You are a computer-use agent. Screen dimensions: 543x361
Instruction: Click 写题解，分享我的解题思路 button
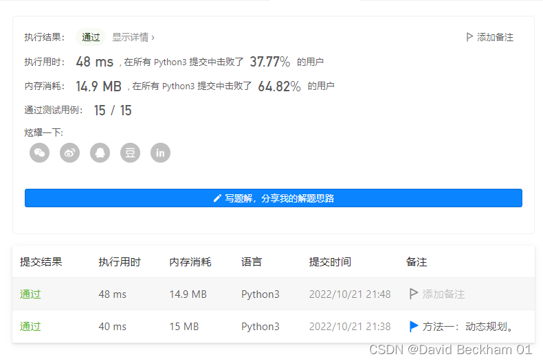[274, 198]
